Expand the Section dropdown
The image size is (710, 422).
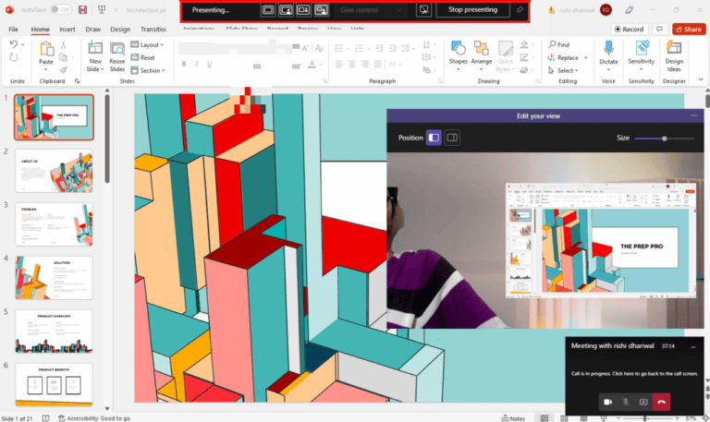(150, 70)
